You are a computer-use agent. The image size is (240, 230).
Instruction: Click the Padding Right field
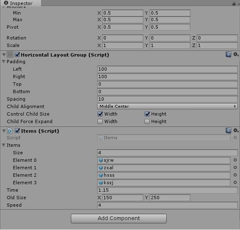point(167,77)
